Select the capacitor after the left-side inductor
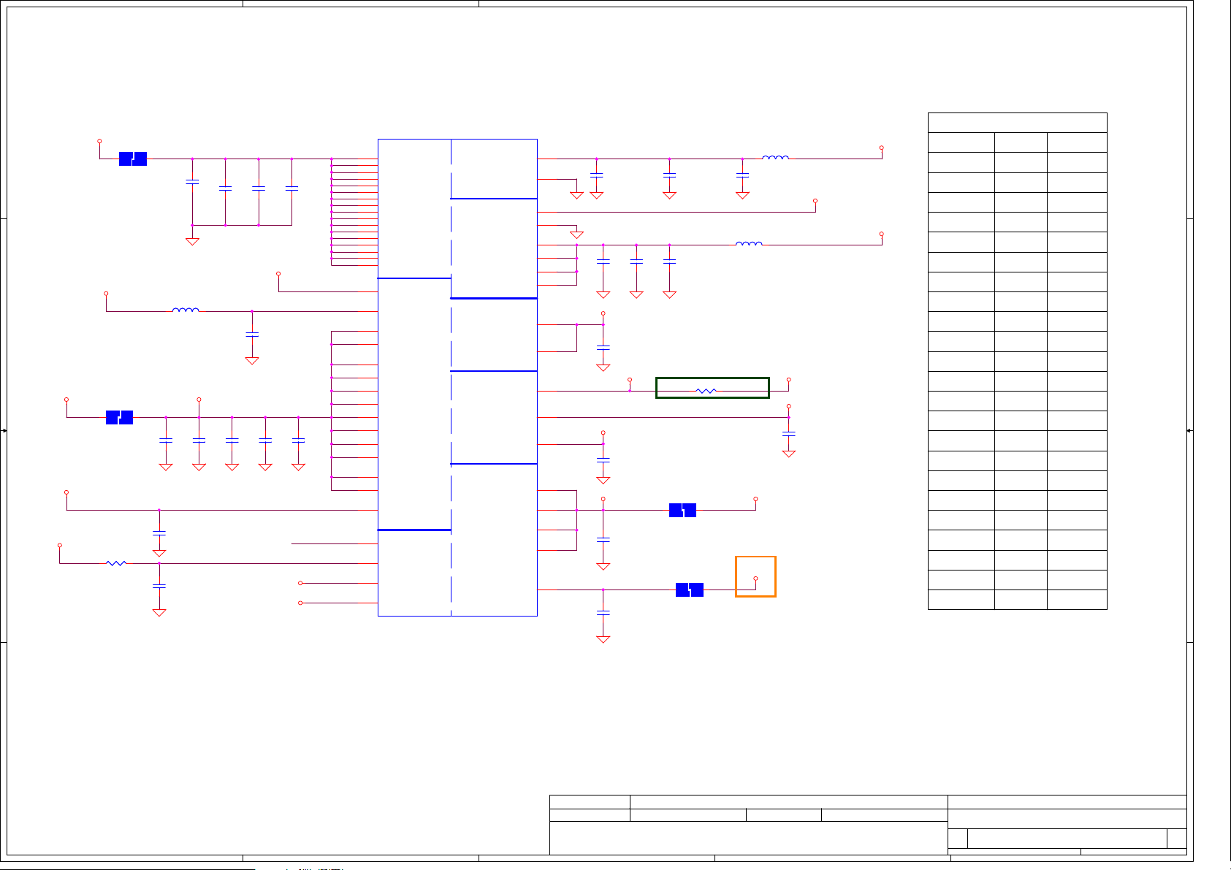 (252, 335)
